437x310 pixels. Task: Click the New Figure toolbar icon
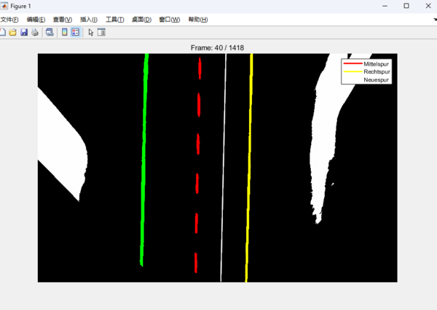point(3,32)
